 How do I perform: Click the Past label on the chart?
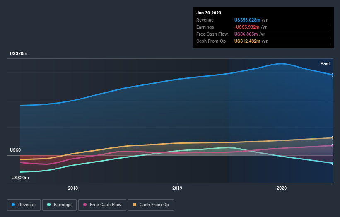point(325,63)
